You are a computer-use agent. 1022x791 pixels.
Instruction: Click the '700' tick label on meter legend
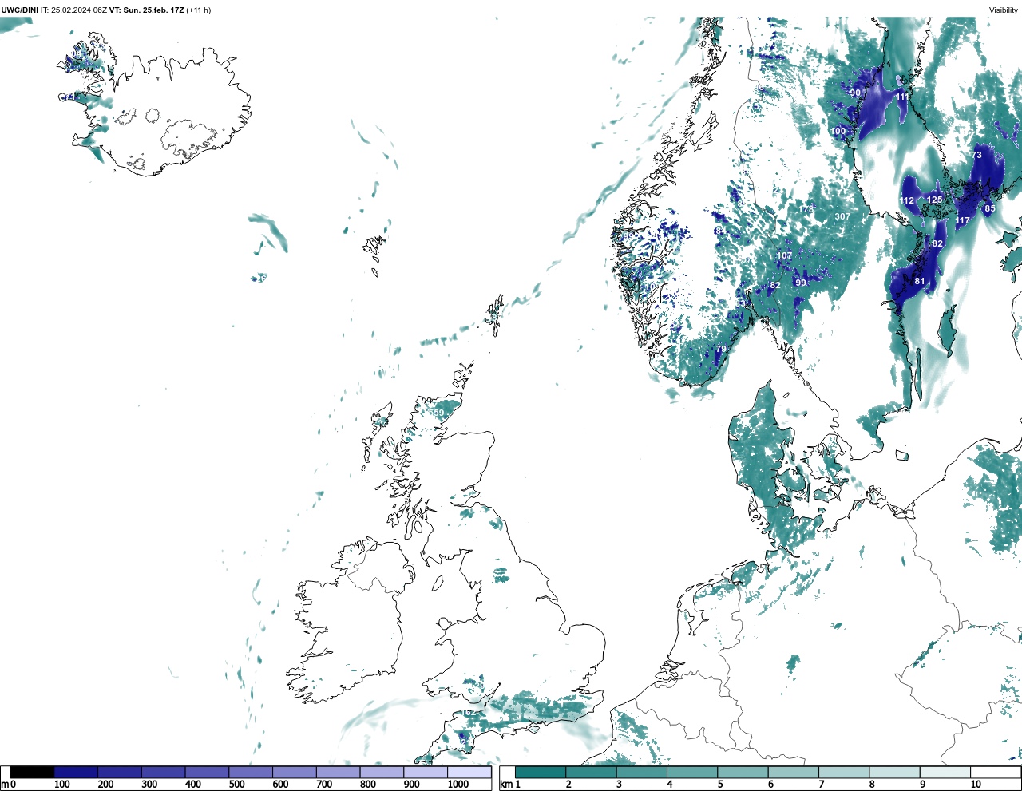[323, 785]
